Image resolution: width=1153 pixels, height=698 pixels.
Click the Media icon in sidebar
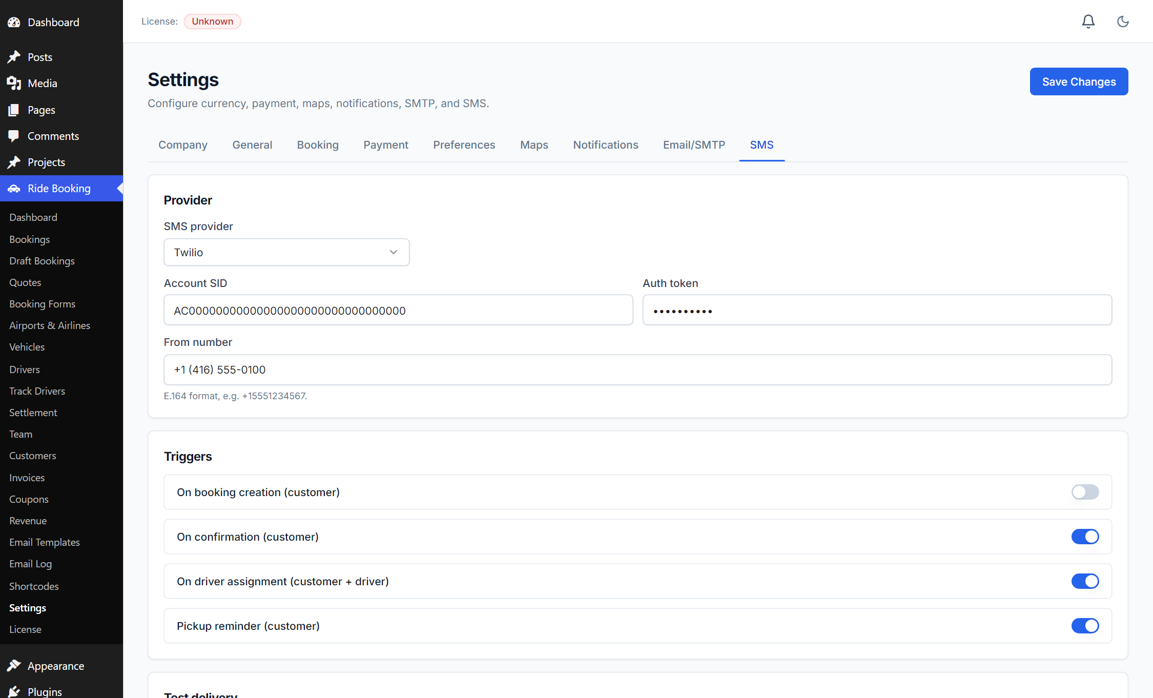pyautogui.click(x=14, y=83)
